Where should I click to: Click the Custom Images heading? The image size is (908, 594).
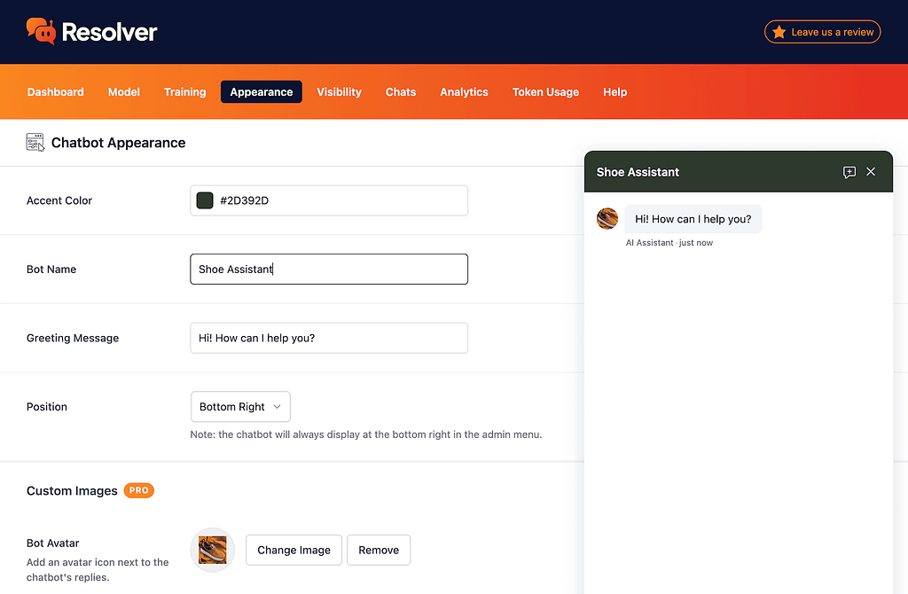click(x=72, y=491)
